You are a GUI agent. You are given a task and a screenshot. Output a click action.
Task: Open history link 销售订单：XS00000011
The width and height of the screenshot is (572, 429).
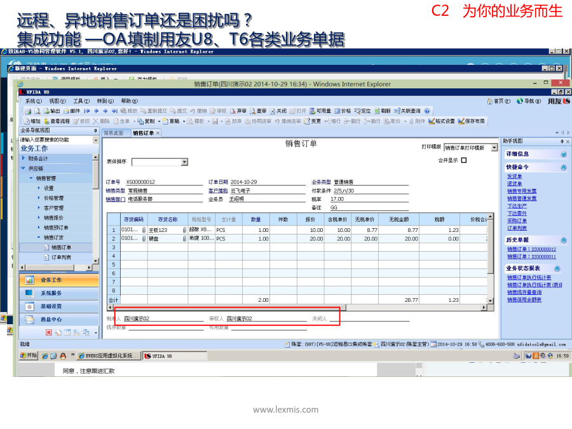pos(531,257)
